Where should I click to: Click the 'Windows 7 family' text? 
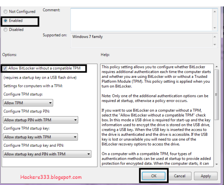click(x=88, y=37)
